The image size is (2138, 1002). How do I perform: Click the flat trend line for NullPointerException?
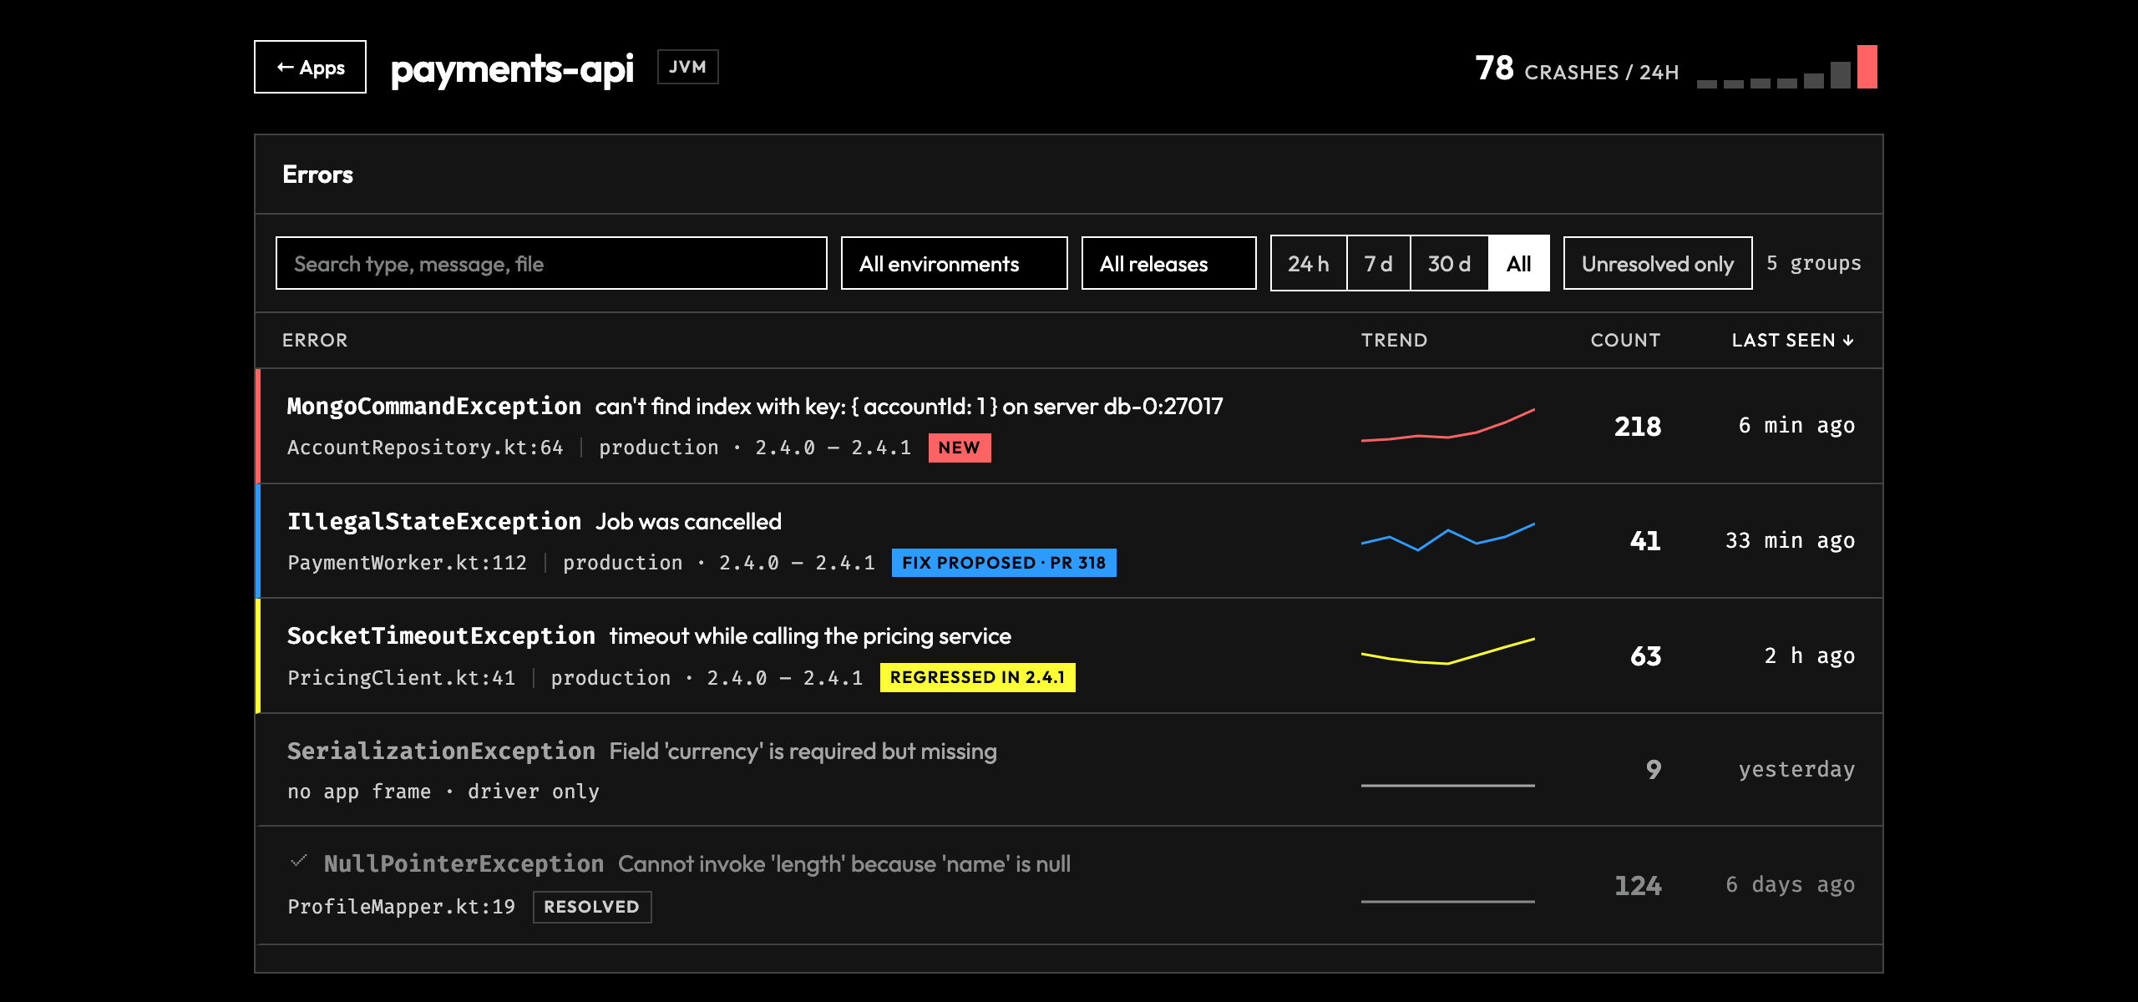click(x=1447, y=901)
